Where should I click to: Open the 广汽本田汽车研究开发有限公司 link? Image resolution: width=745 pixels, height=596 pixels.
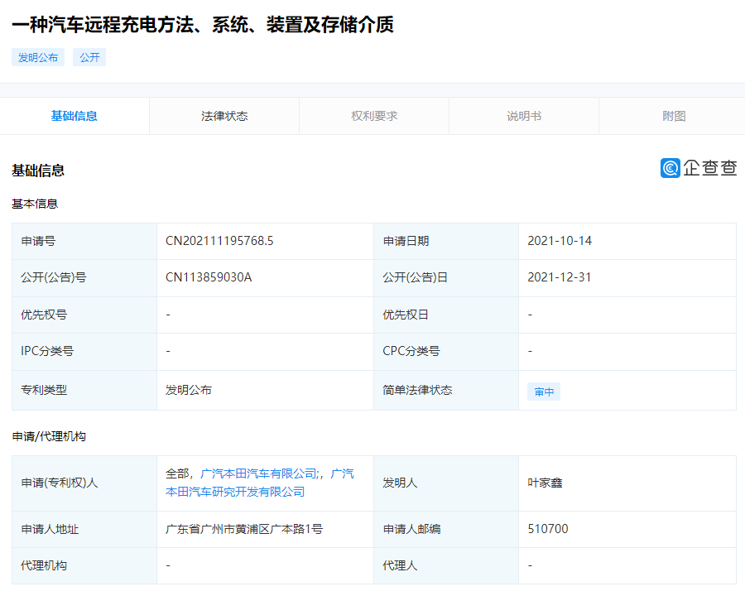pyautogui.click(x=235, y=492)
